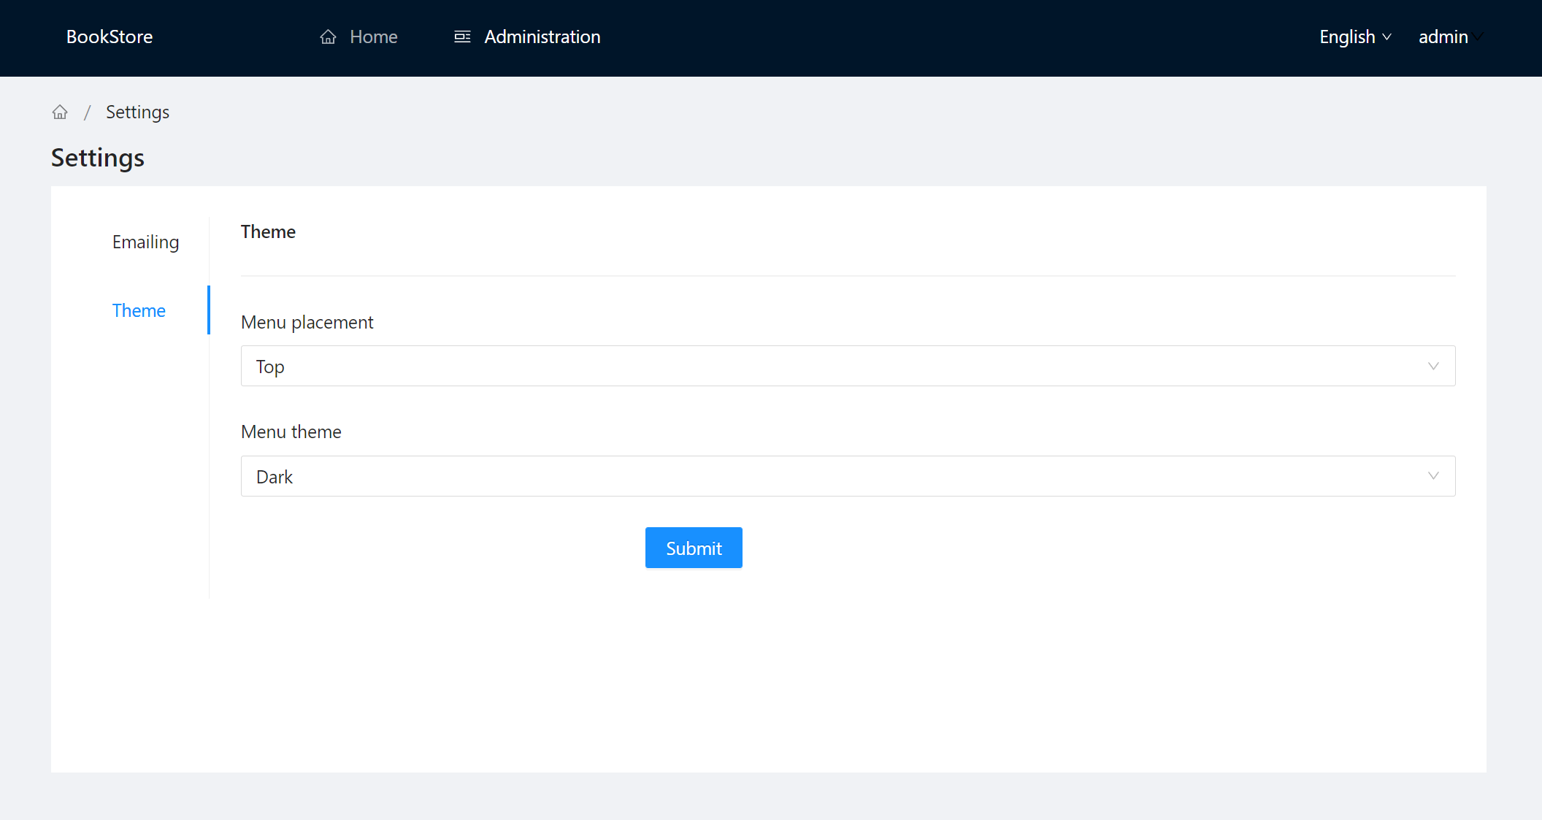Go to the Home menu item
The image size is (1542, 820).
pos(373,37)
